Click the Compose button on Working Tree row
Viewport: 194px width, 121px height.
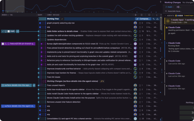[143, 19]
